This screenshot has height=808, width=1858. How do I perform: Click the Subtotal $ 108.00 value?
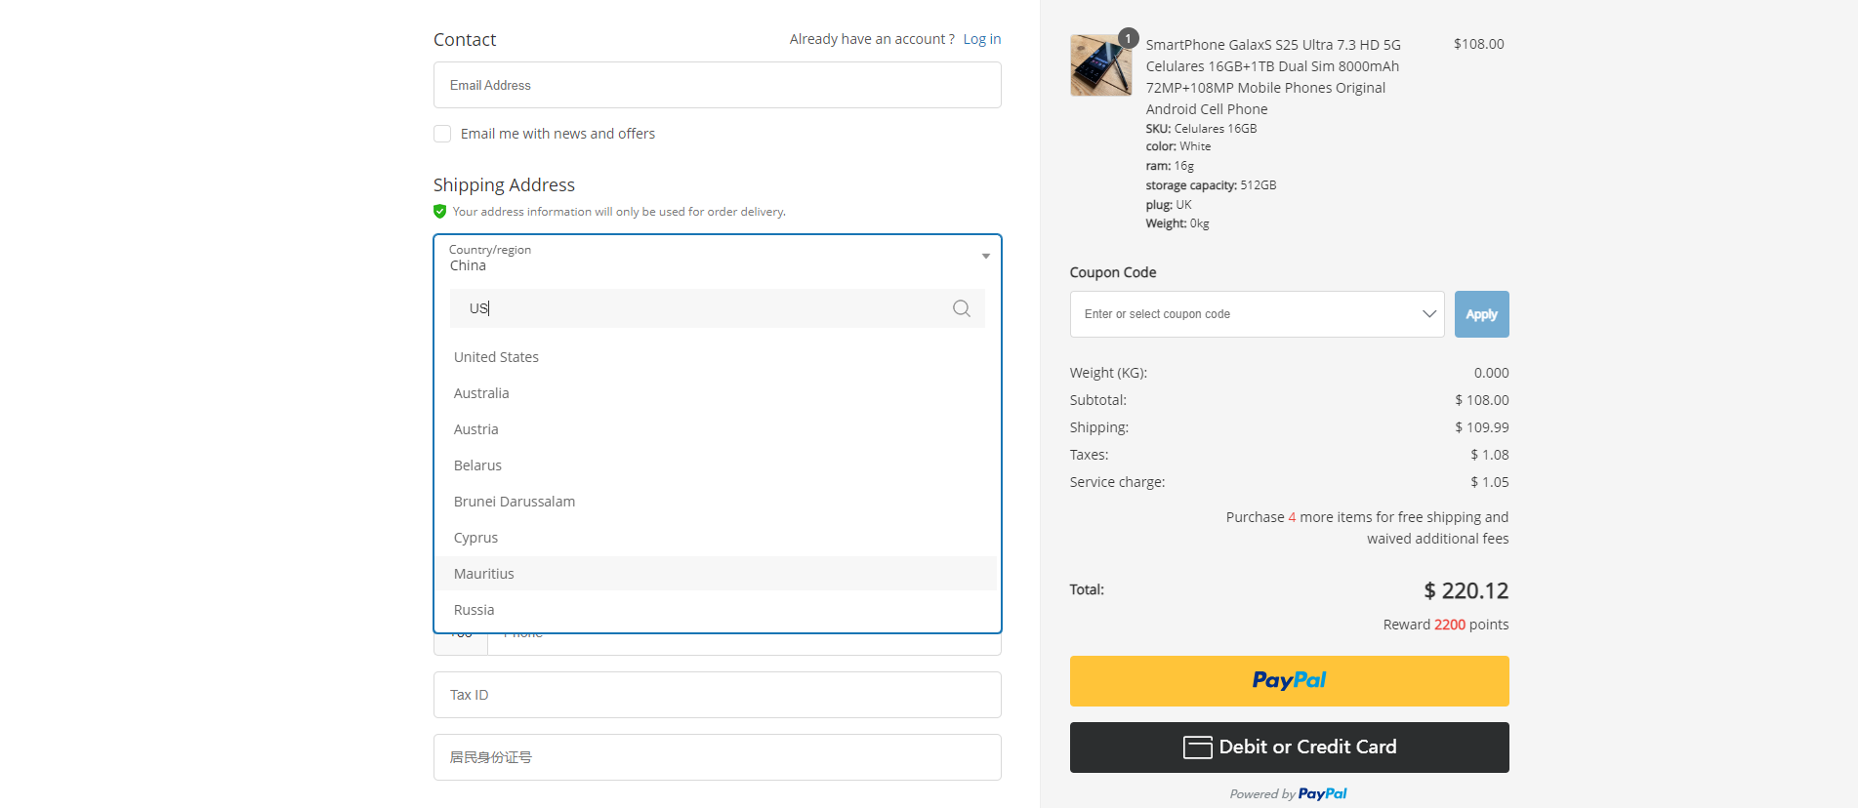1482,400
